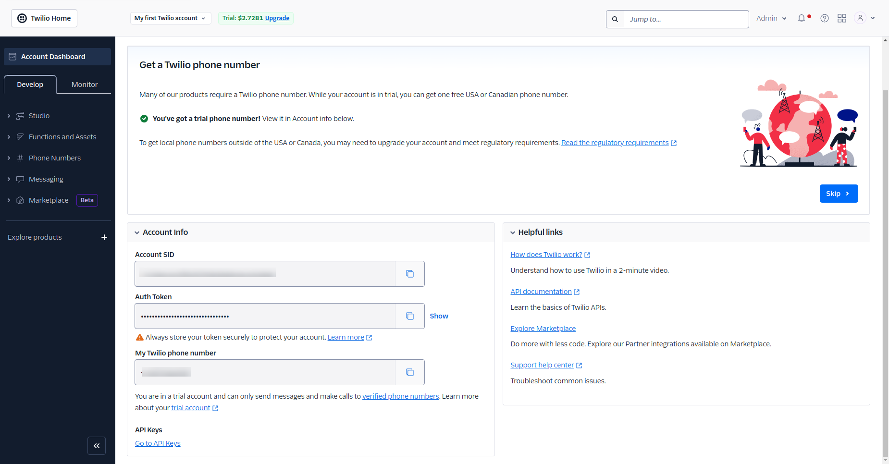The width and height of the screenshot is (889, 464).
Task: Select the Develop tab
Action: point(30,85)
